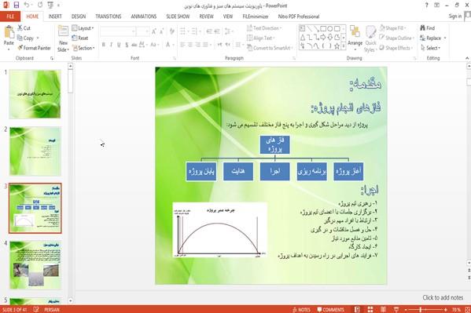Image resolution: width=471 pixels, height=313 pixels.
Task: Open Section dropdown
Action: click(83, 48)
